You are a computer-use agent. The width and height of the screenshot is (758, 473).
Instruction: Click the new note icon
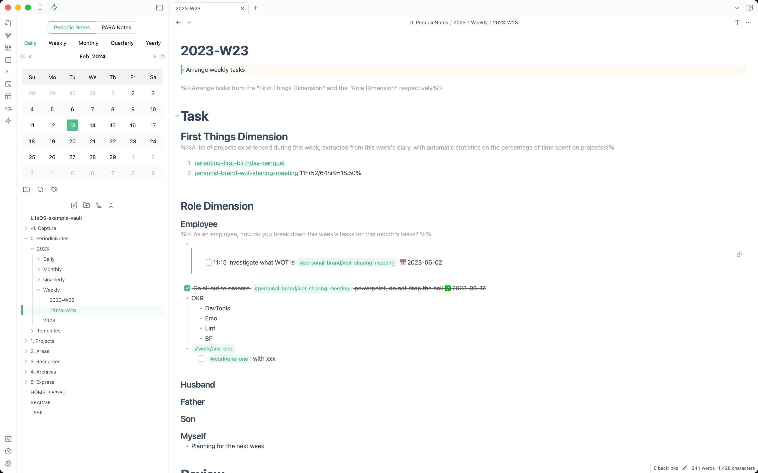pos(74,205)
